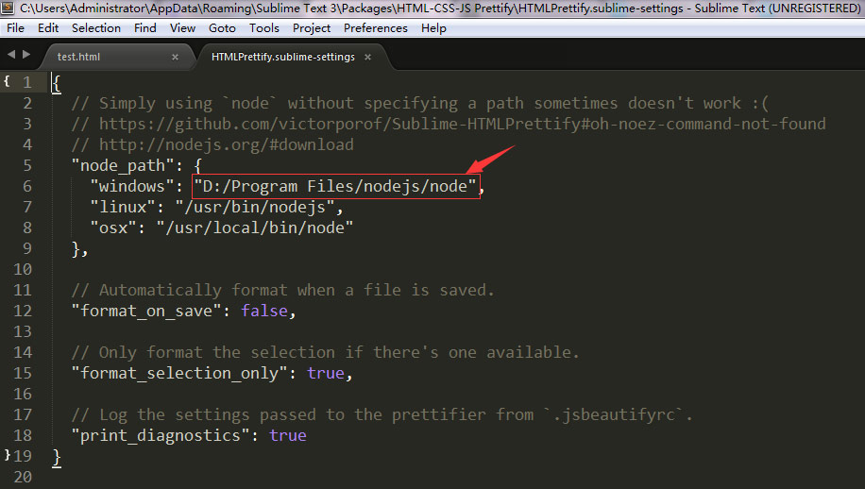The height and width of the screenshot is (489, 865).
Task: Go to previous tab with left arrow
Action: 11,55
